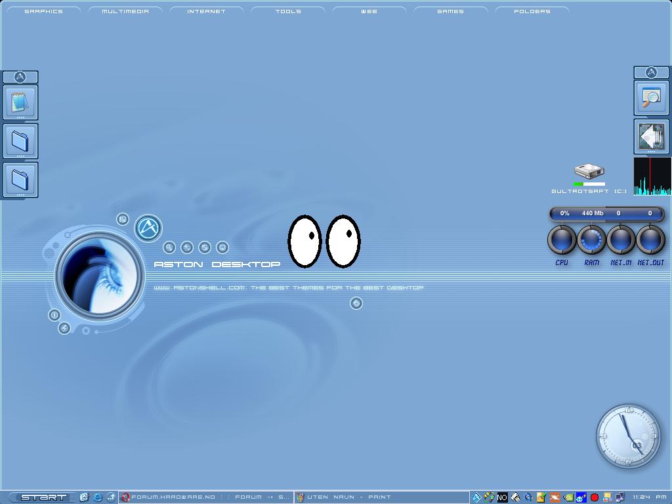This screenshot has width=672, height=504.
Task: Click the yellow note tray icon
Action: click(x=607, y=497)
